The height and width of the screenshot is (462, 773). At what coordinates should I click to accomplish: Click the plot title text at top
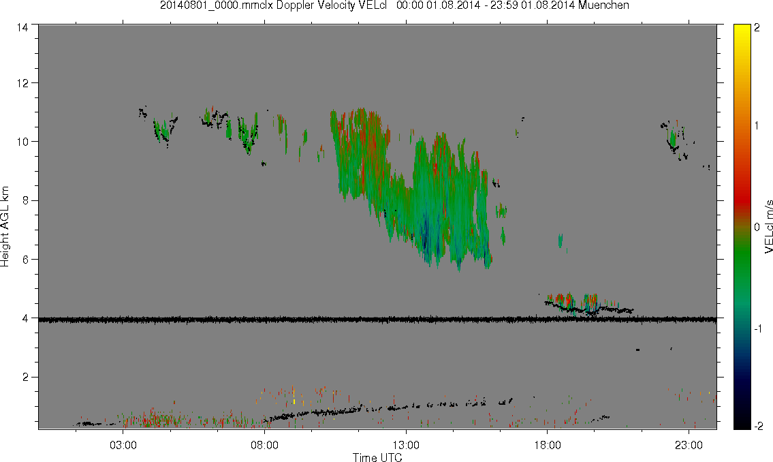(x=394, y=5)
